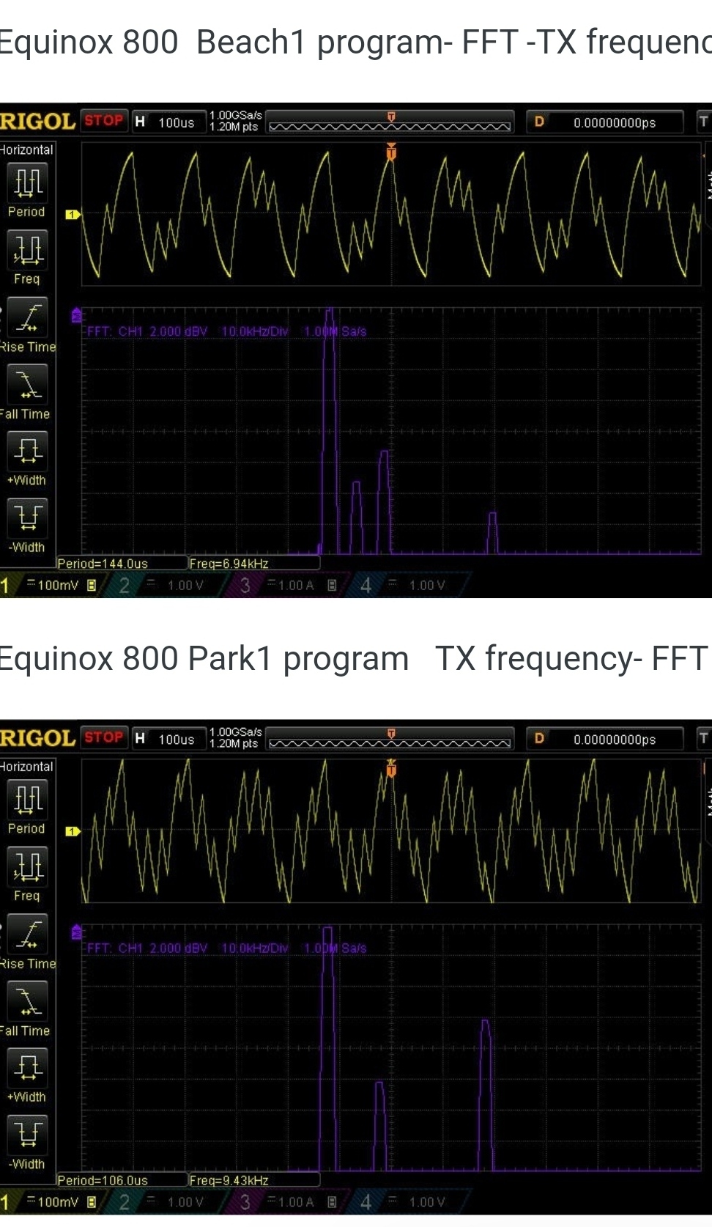Click orange trigger position marker on top waveform

[x=391, y=152]
